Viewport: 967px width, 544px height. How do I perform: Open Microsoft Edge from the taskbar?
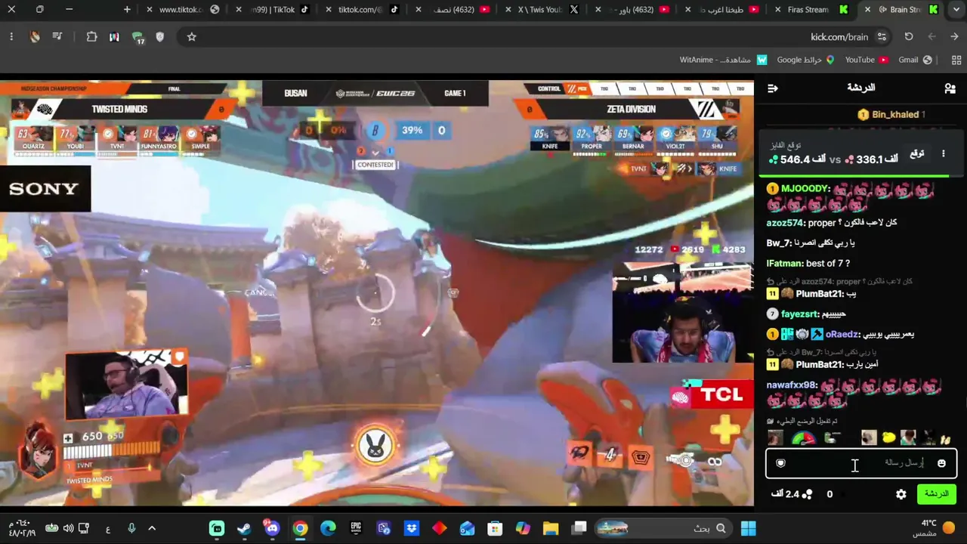328,528
